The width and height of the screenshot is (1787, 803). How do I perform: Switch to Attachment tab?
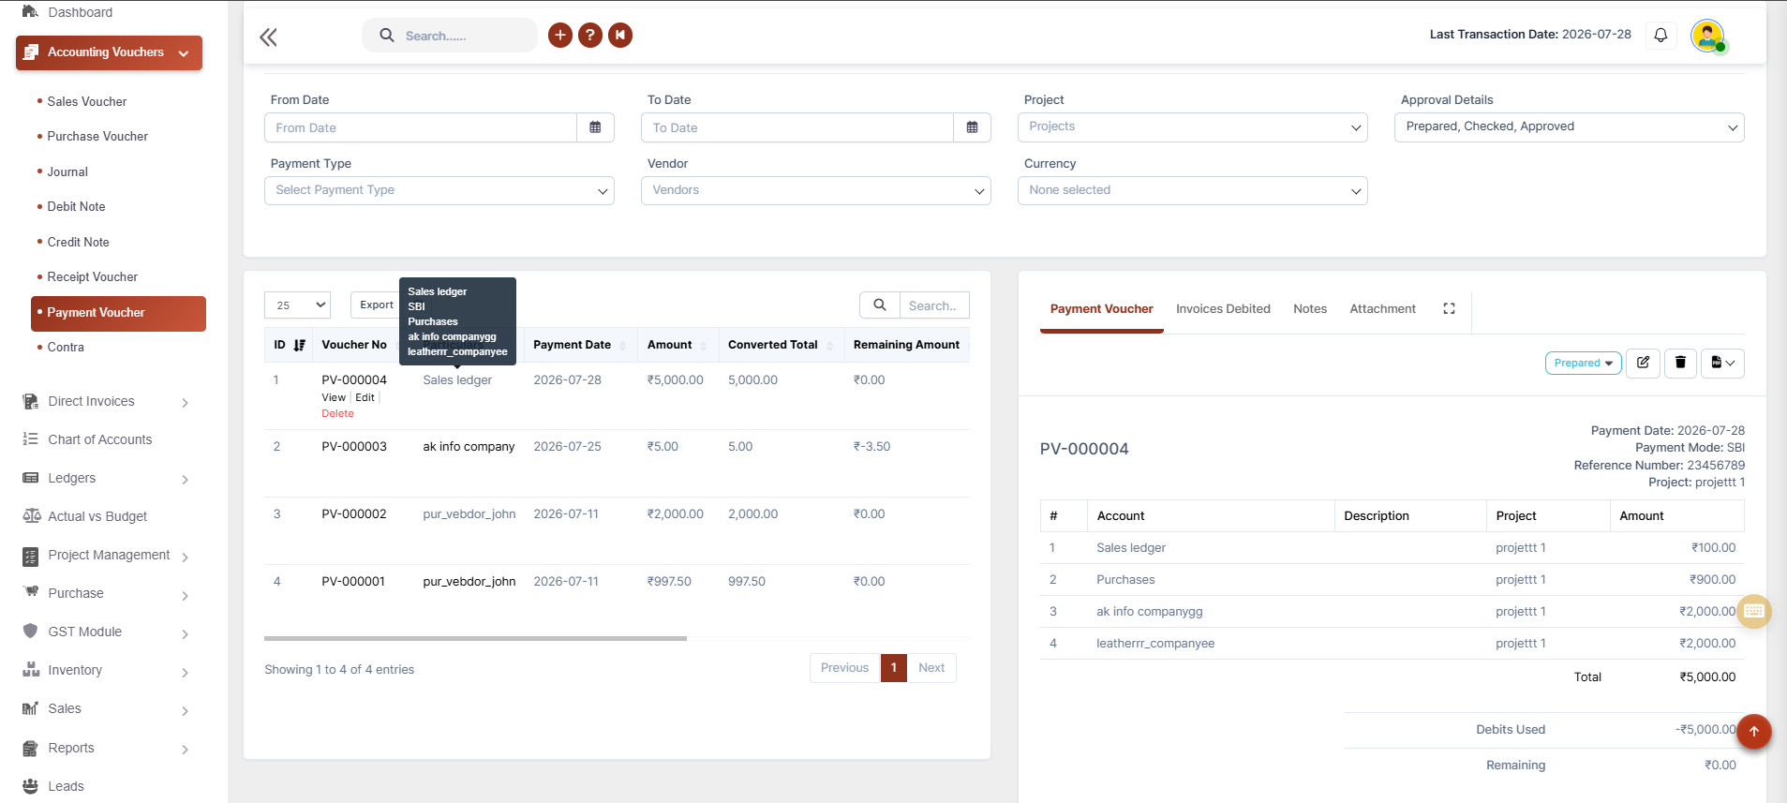click(1382, 309)
